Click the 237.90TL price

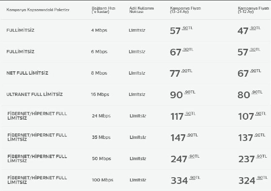(x=251, y=158)
